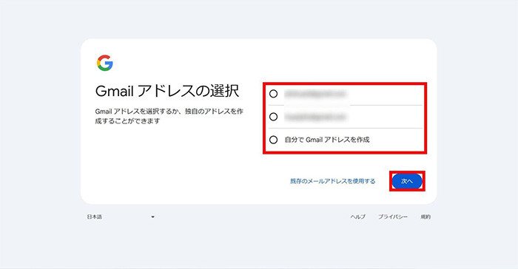Viewport: 518px width, 269px height.
Task: Open the プライバシー link
Action: (x=393, y=217)
